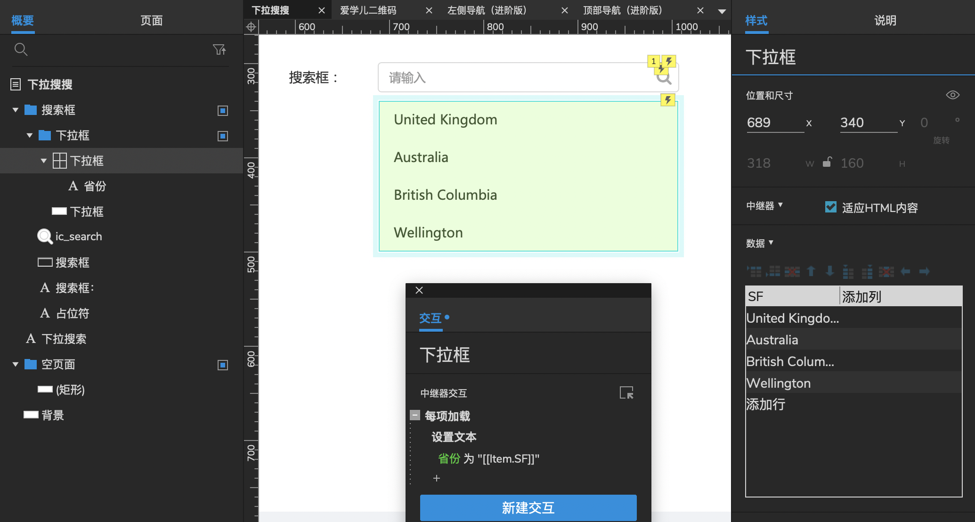The width and height of the screenshot is (975, 522).
Task: Move row up in repeater data
Action: coord(811,271)
